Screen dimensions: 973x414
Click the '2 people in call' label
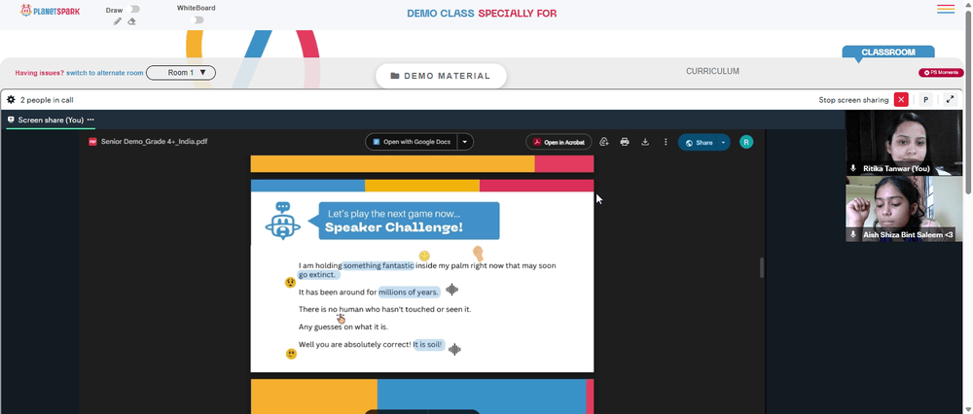tap(47, 100)
